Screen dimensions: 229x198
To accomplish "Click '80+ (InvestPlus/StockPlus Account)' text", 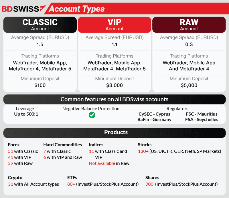I will [x=103, y=184].
